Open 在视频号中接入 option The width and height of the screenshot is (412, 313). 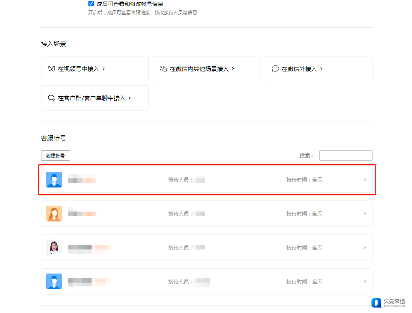(79, 69)
